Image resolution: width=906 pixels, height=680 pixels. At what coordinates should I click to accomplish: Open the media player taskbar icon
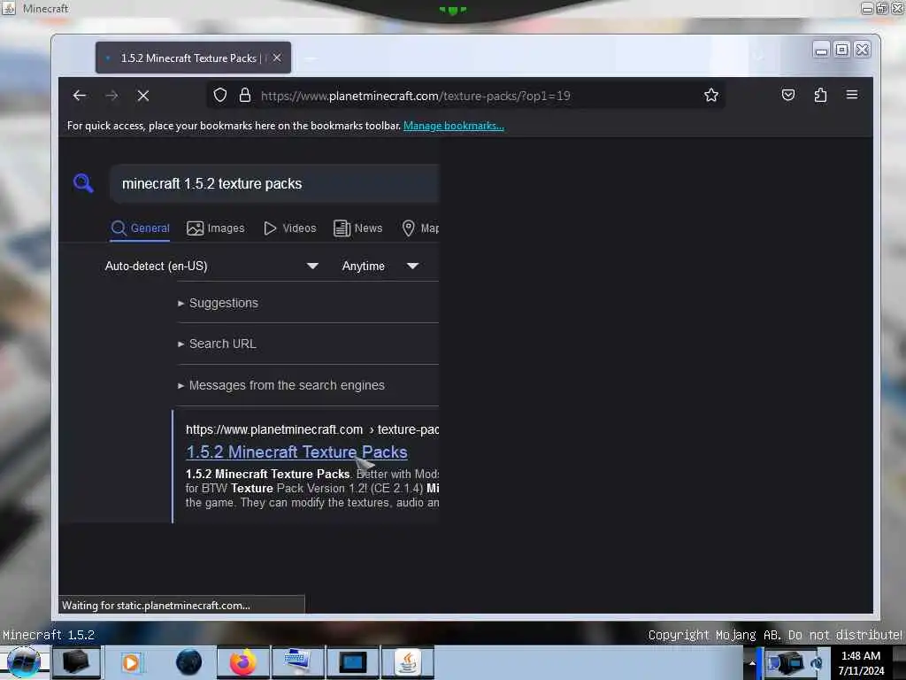click(x=130, y=662)
